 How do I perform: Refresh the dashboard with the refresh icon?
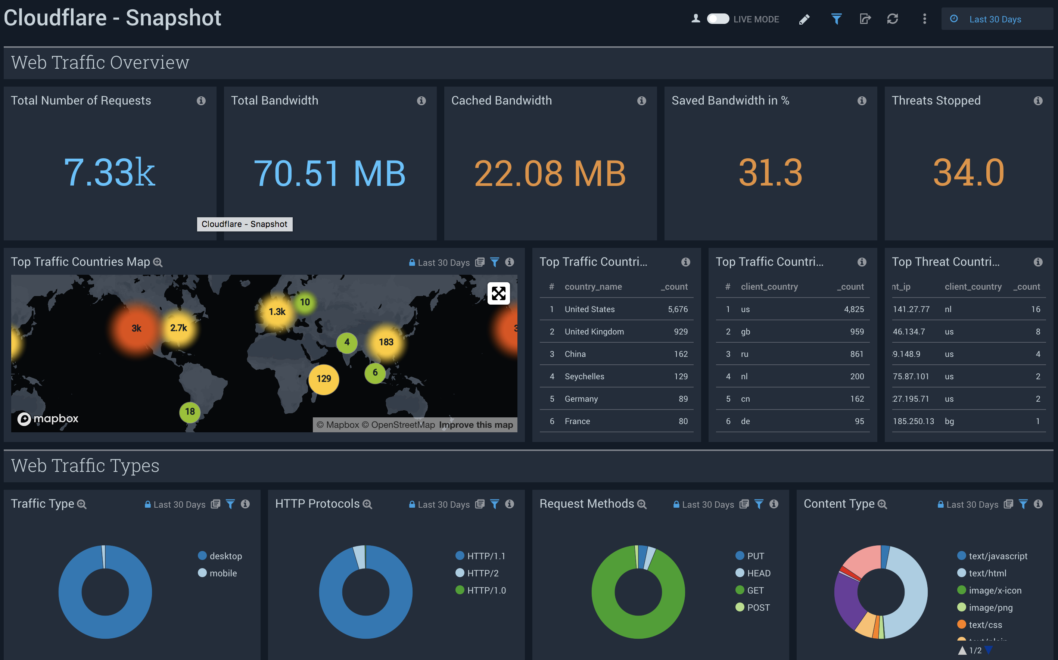pyautogui.click(x=893, y=19)
